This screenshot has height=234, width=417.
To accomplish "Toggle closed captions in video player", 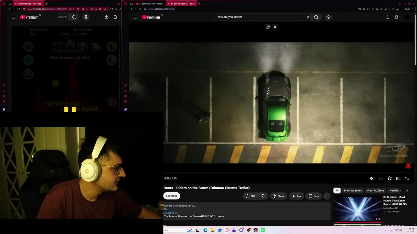I will tap(381, 178).
